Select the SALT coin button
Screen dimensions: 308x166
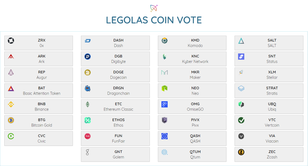(269, 43)
